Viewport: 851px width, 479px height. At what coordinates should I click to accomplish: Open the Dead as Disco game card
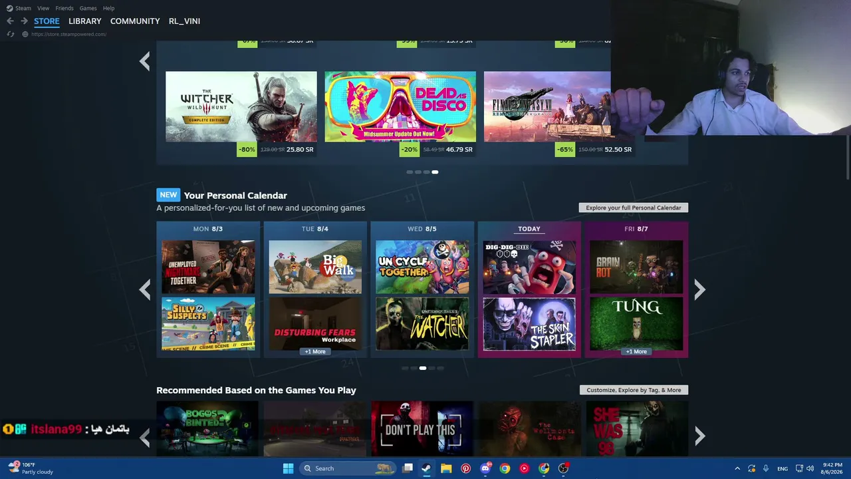click(400, 106)
